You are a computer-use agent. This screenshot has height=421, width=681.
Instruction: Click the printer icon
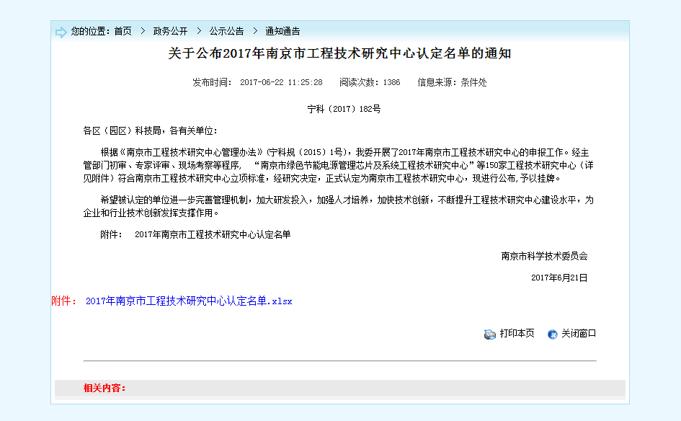pyautogui.click(x=490, y=334)
